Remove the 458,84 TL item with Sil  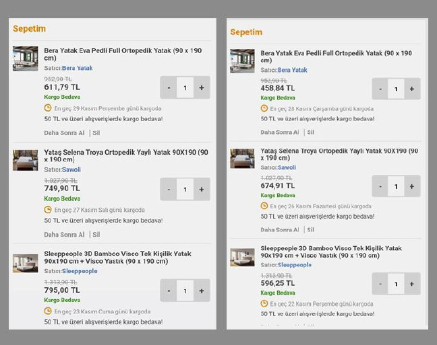[x=312, y=132]
